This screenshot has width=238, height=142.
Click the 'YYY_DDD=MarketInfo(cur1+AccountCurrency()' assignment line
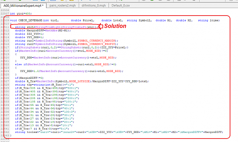pyautogui.click(x=68, y=57)
